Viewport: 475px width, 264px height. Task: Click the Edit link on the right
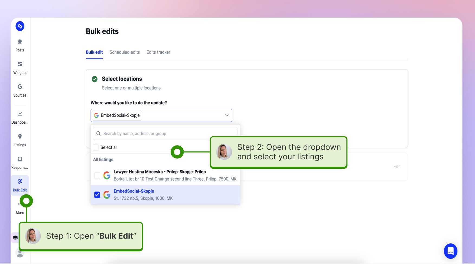[397, 167]
